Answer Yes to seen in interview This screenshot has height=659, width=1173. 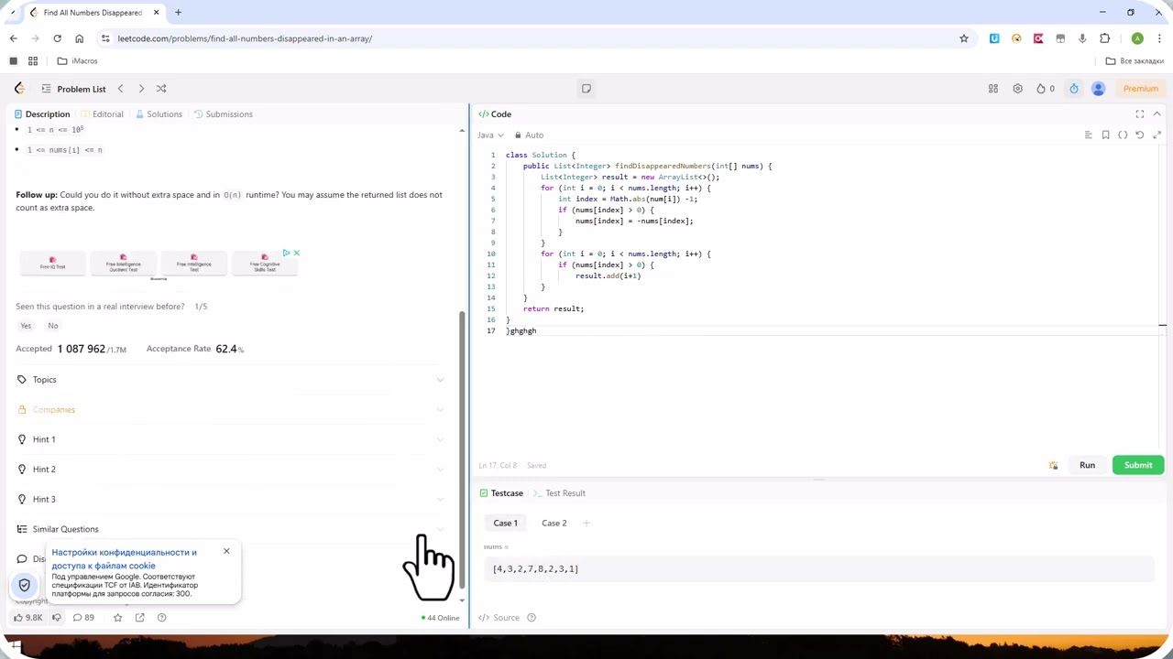(x=26, y=326)
